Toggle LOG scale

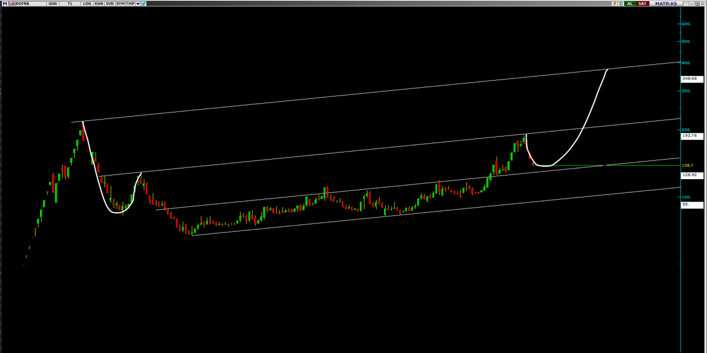87,4
